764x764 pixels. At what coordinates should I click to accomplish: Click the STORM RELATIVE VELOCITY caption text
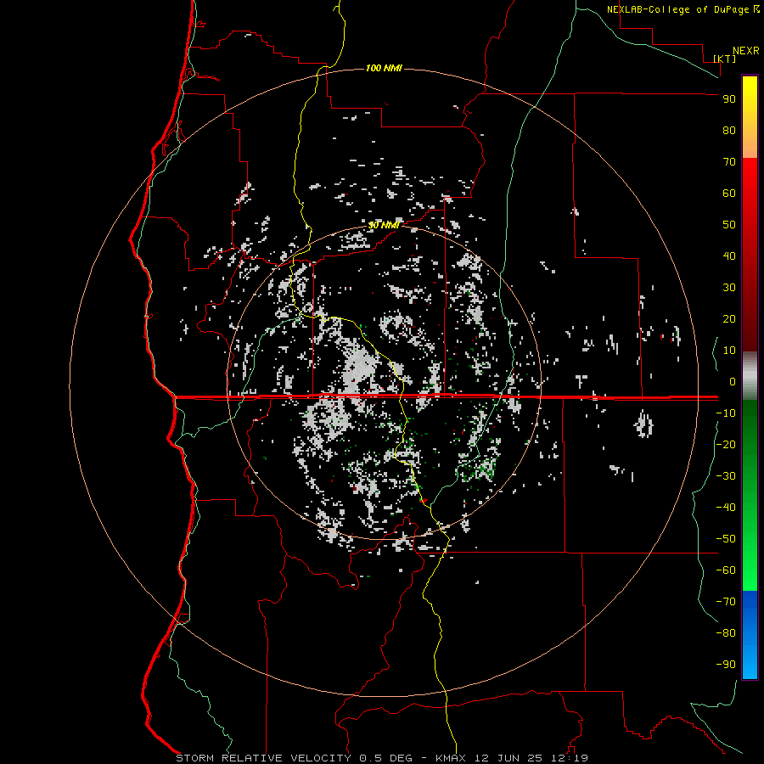[x=263, y=758]
